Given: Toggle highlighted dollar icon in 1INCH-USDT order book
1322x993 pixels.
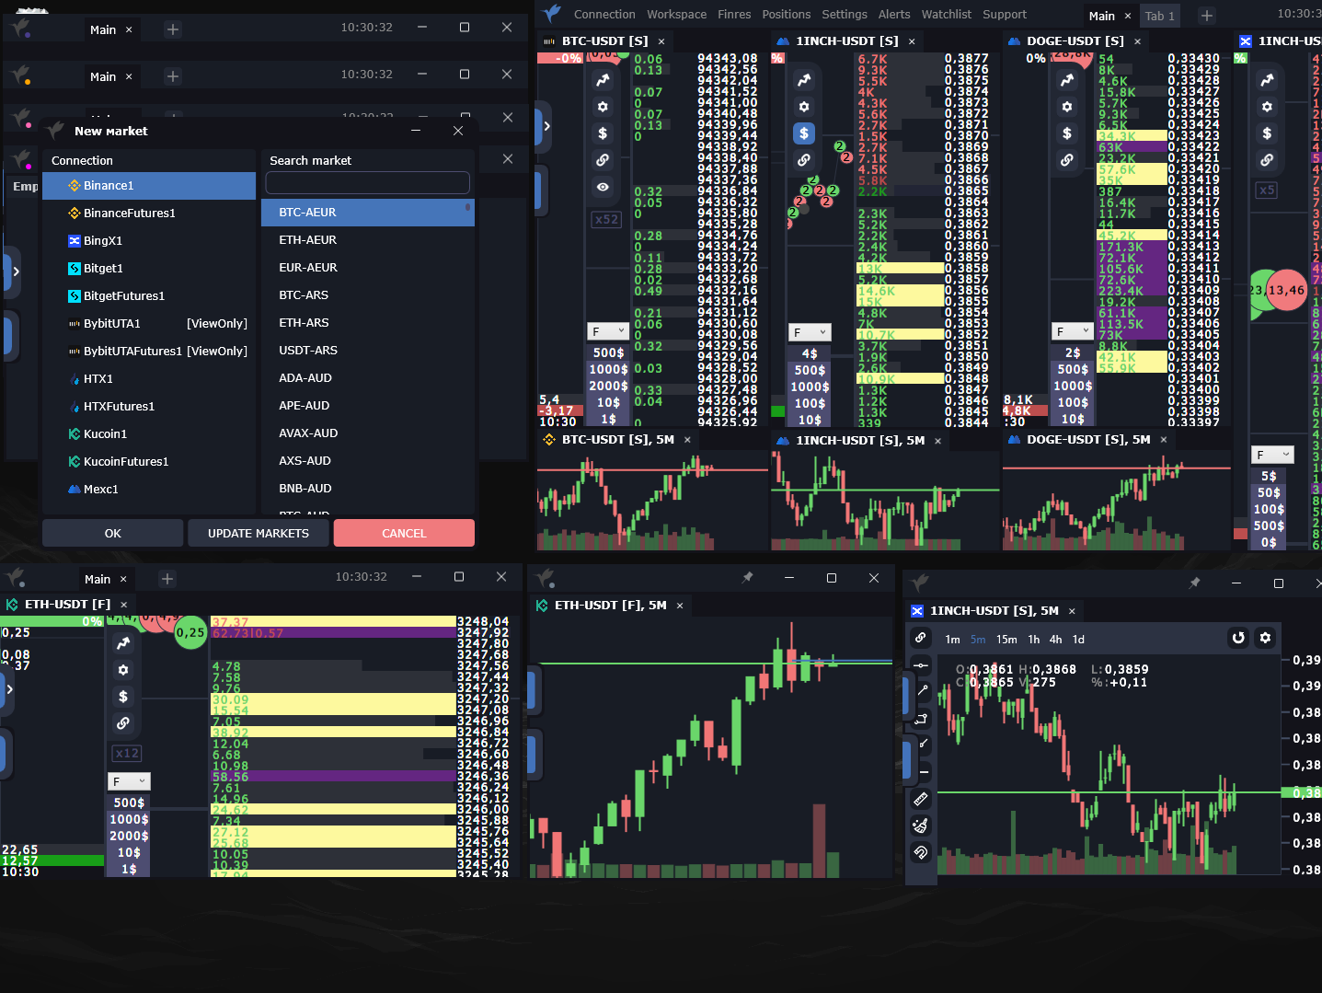Looking at the screenshot, I should (804, 133).
